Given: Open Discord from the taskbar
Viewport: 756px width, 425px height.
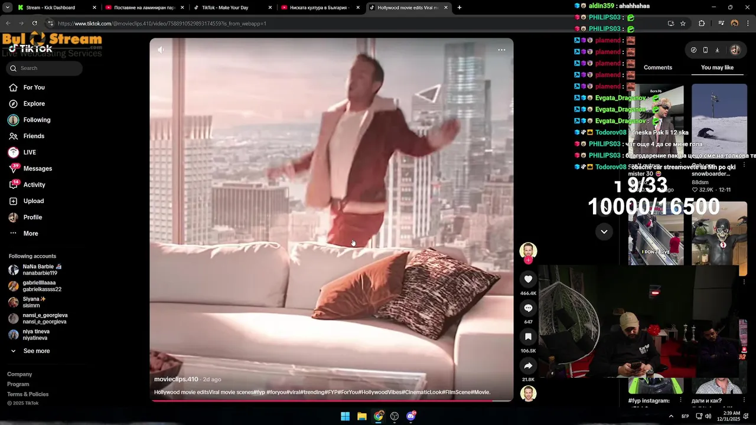Looking at the screenshot, I should (411, 416).
